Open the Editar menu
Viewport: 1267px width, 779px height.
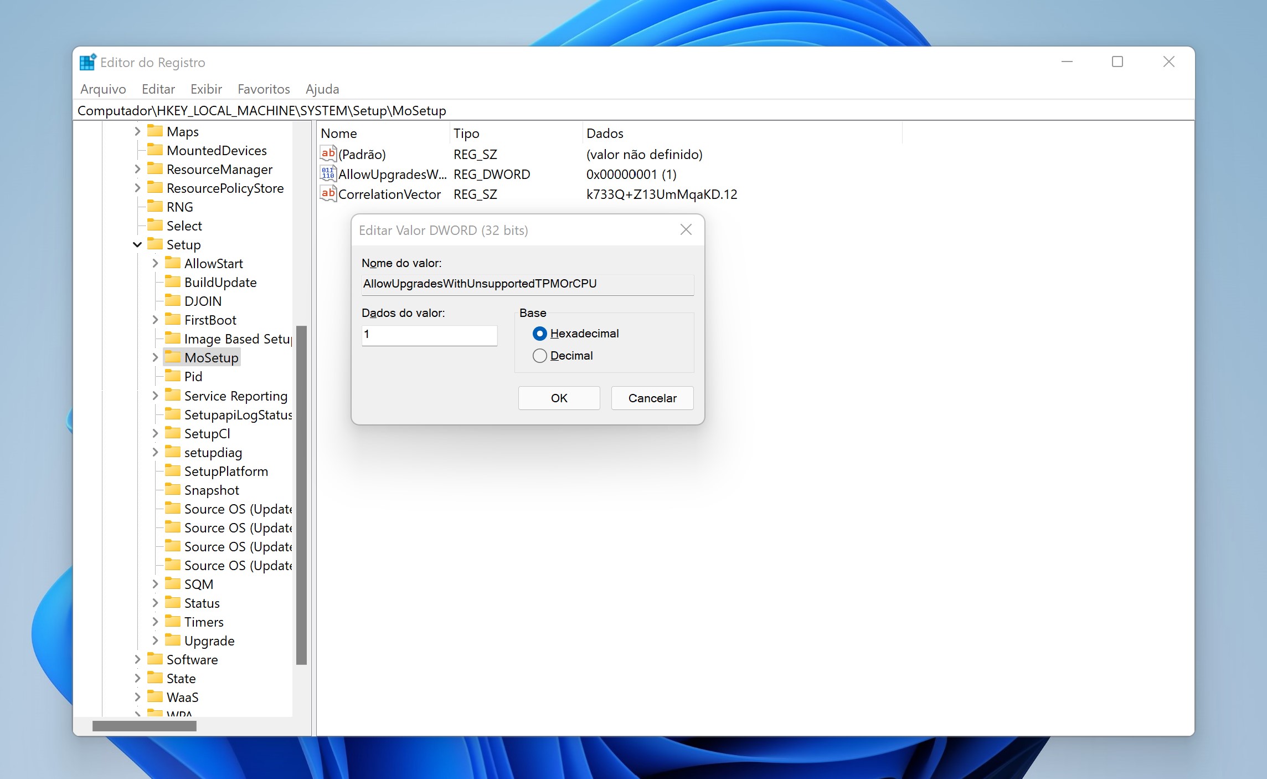point(157,88)
